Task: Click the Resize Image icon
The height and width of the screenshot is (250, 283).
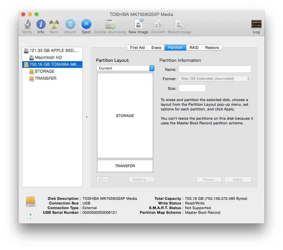Action: tap(179, 25)
